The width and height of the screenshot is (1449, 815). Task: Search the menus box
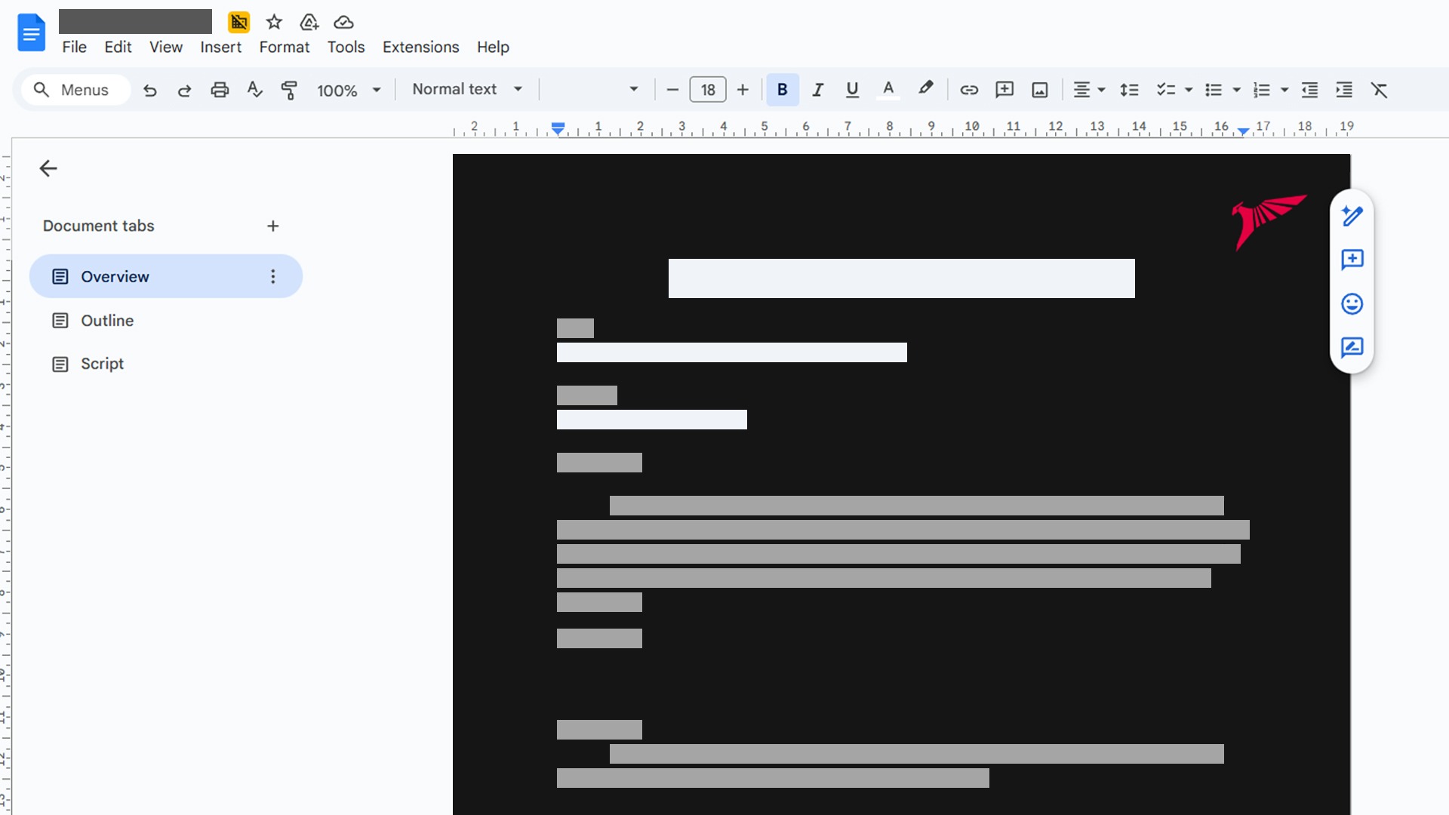point(75,90)
